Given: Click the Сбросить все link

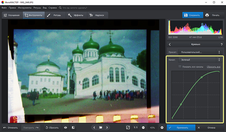Looking at the screenshot, I should [x=213, y=67].
